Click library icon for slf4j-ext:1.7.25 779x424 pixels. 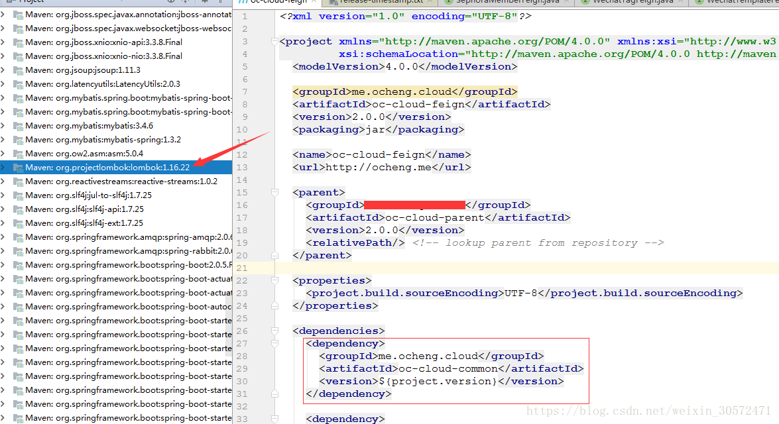point(19,223)
